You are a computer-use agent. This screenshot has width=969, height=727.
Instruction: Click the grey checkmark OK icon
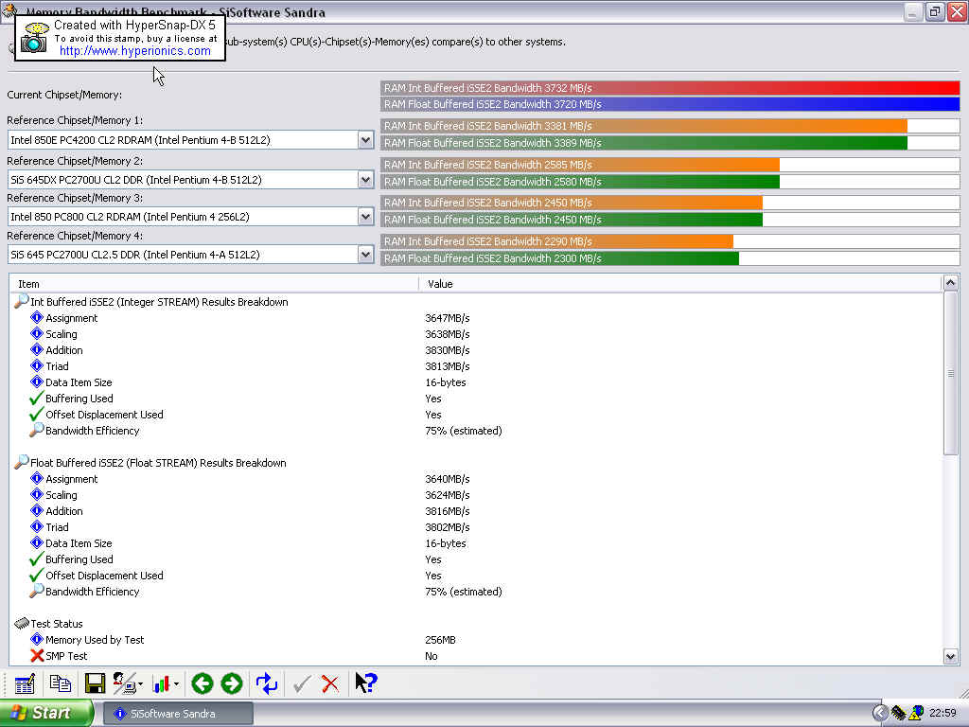tap(302, 683)
